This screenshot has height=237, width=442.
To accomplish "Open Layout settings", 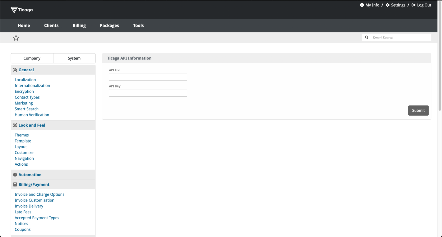I will click(21, 147).
